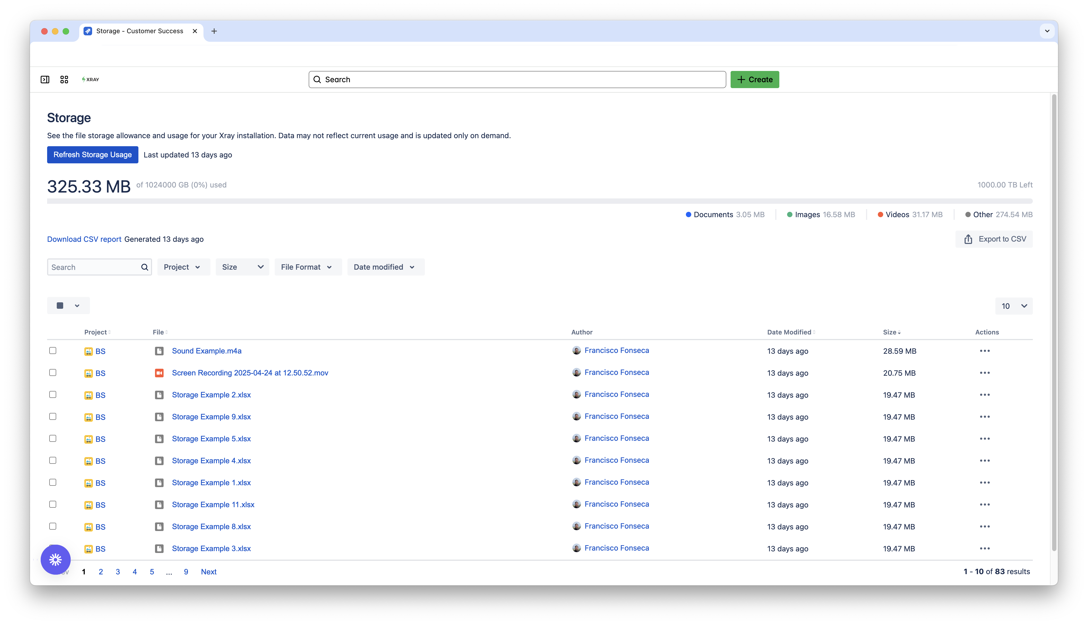
Task: Open actions menu for Storage Example 3.xlsx
Action: 985,548
